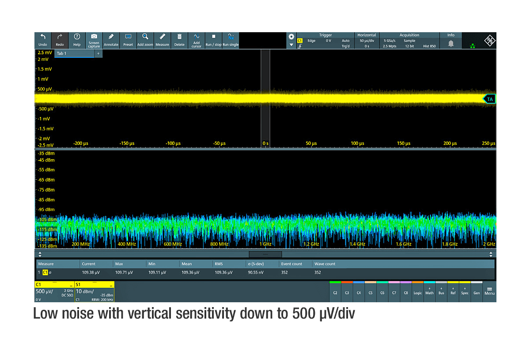Image resolution: width=530 pixels, height=353 pixels.
Task: Click the Rohde & Schwarz logo
Action: pyautogui.click(x=489, y=40)
